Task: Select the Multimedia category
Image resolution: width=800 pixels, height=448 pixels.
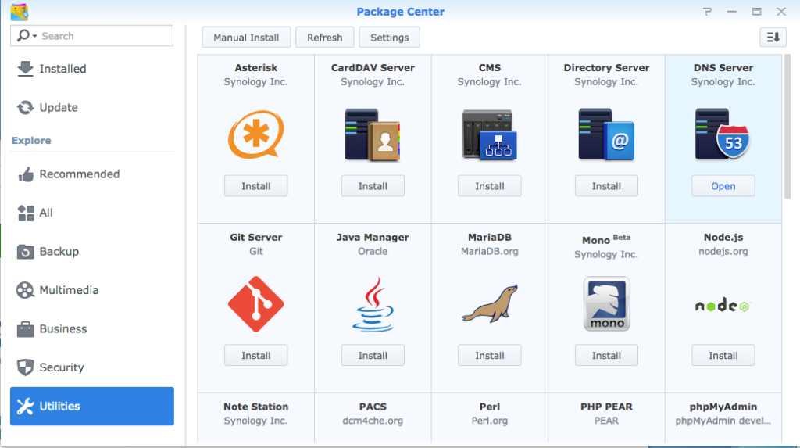Action: pyautogui.click(x=92, y=290)
